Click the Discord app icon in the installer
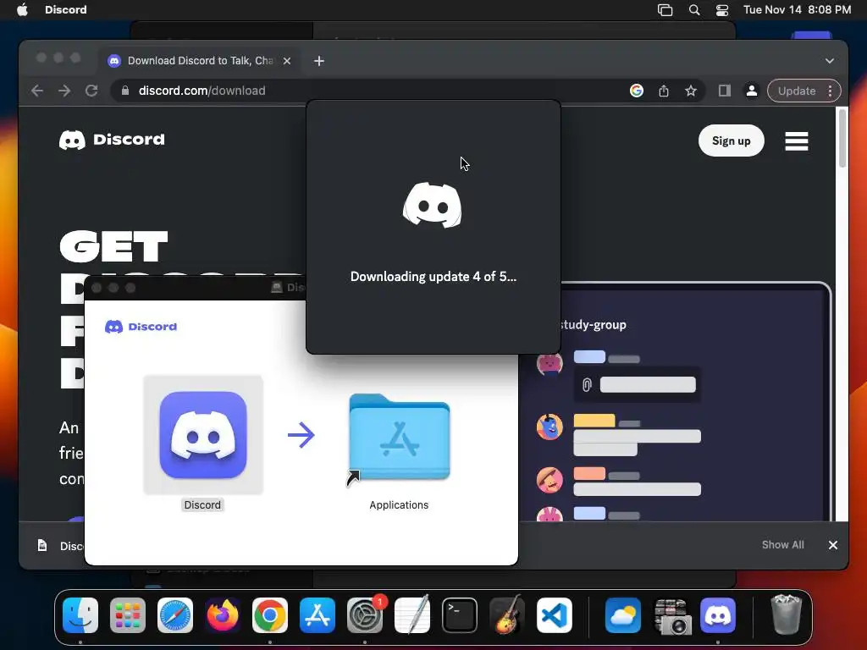 (x=203, y=434)
